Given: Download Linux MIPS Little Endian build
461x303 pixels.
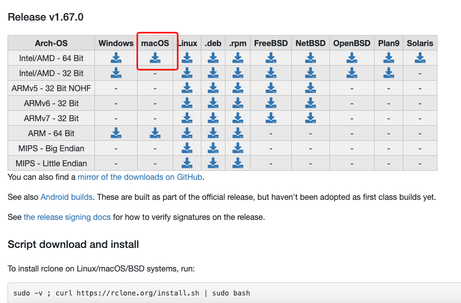Looking at the screenshot, I should tap(187, 163).
